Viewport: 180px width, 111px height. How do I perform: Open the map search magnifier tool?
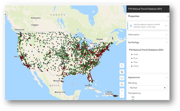click(x=122, y=65)
